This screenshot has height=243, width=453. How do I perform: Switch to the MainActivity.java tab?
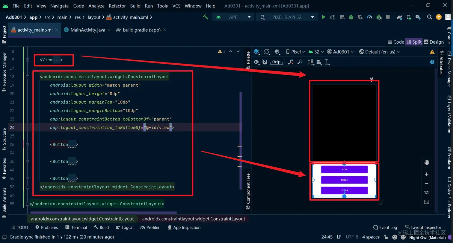tap(87, 30)
